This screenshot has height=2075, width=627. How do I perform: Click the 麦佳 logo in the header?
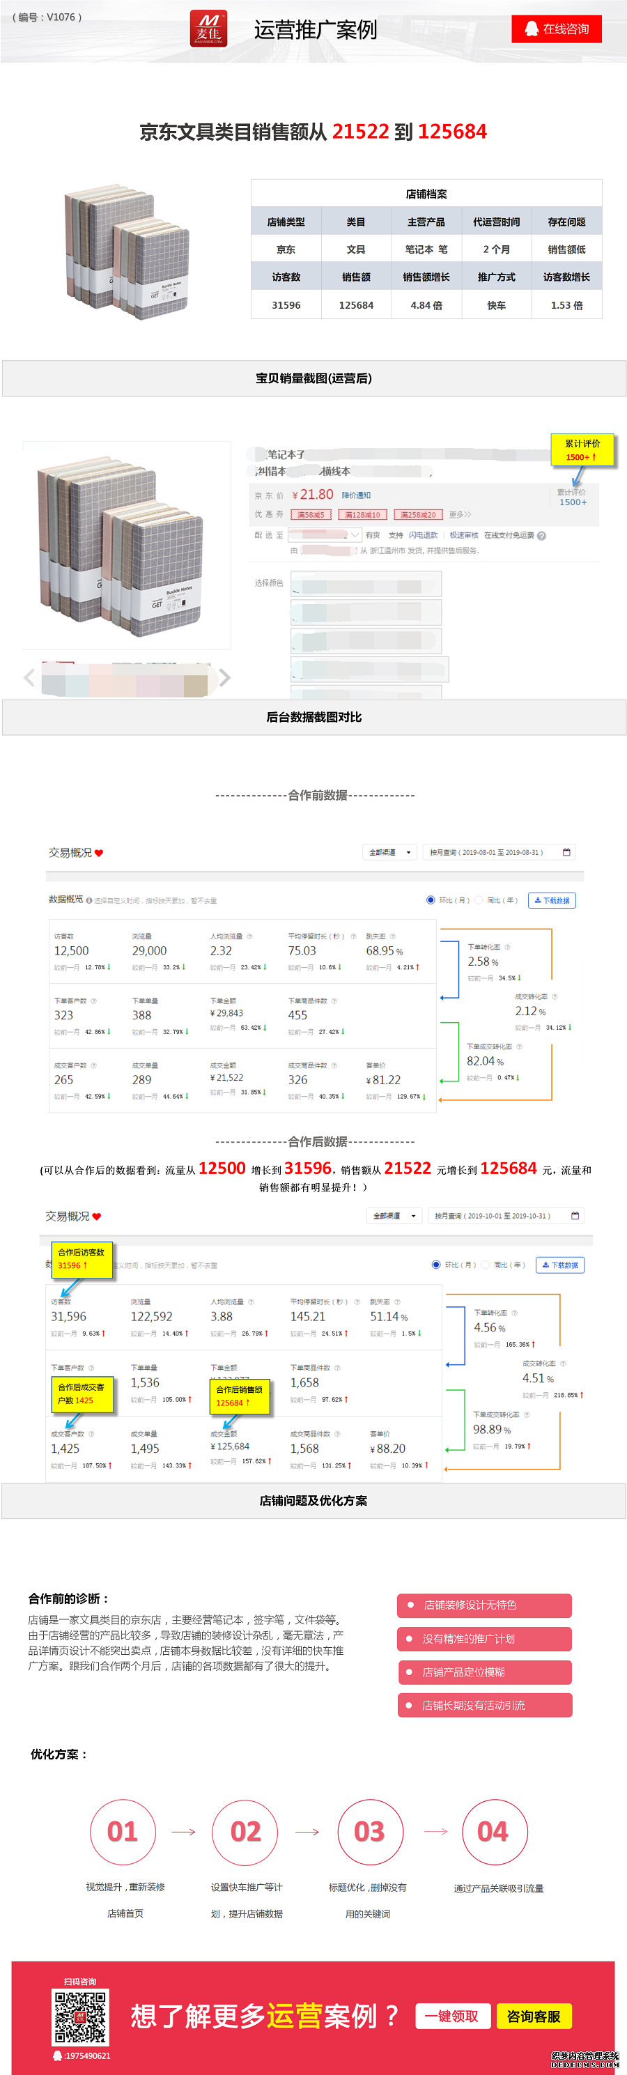coord(208,29)
